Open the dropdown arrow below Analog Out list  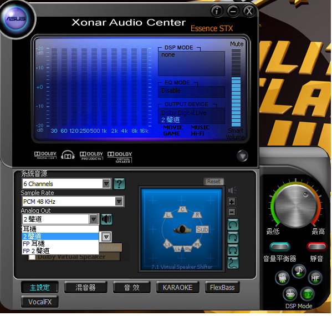106,237
